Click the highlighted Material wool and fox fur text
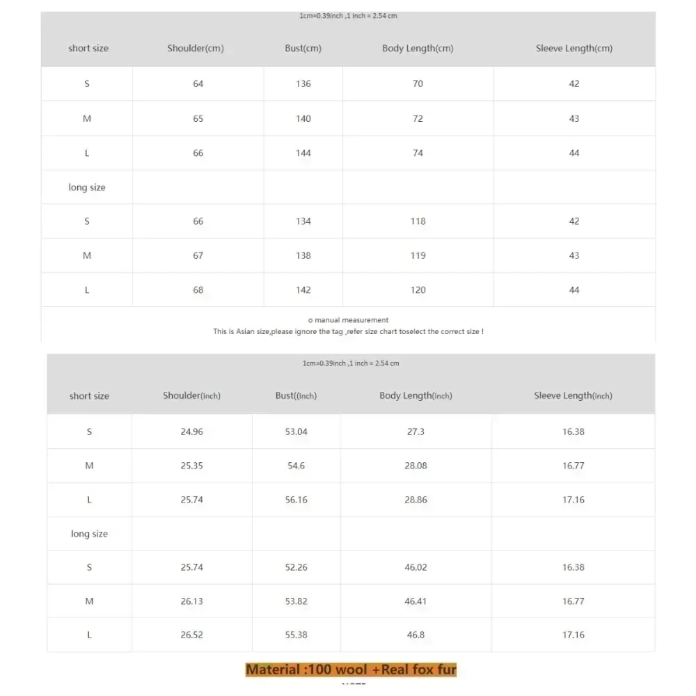The image size is (696, 696). pyautogui.click(x=351, y=670)
